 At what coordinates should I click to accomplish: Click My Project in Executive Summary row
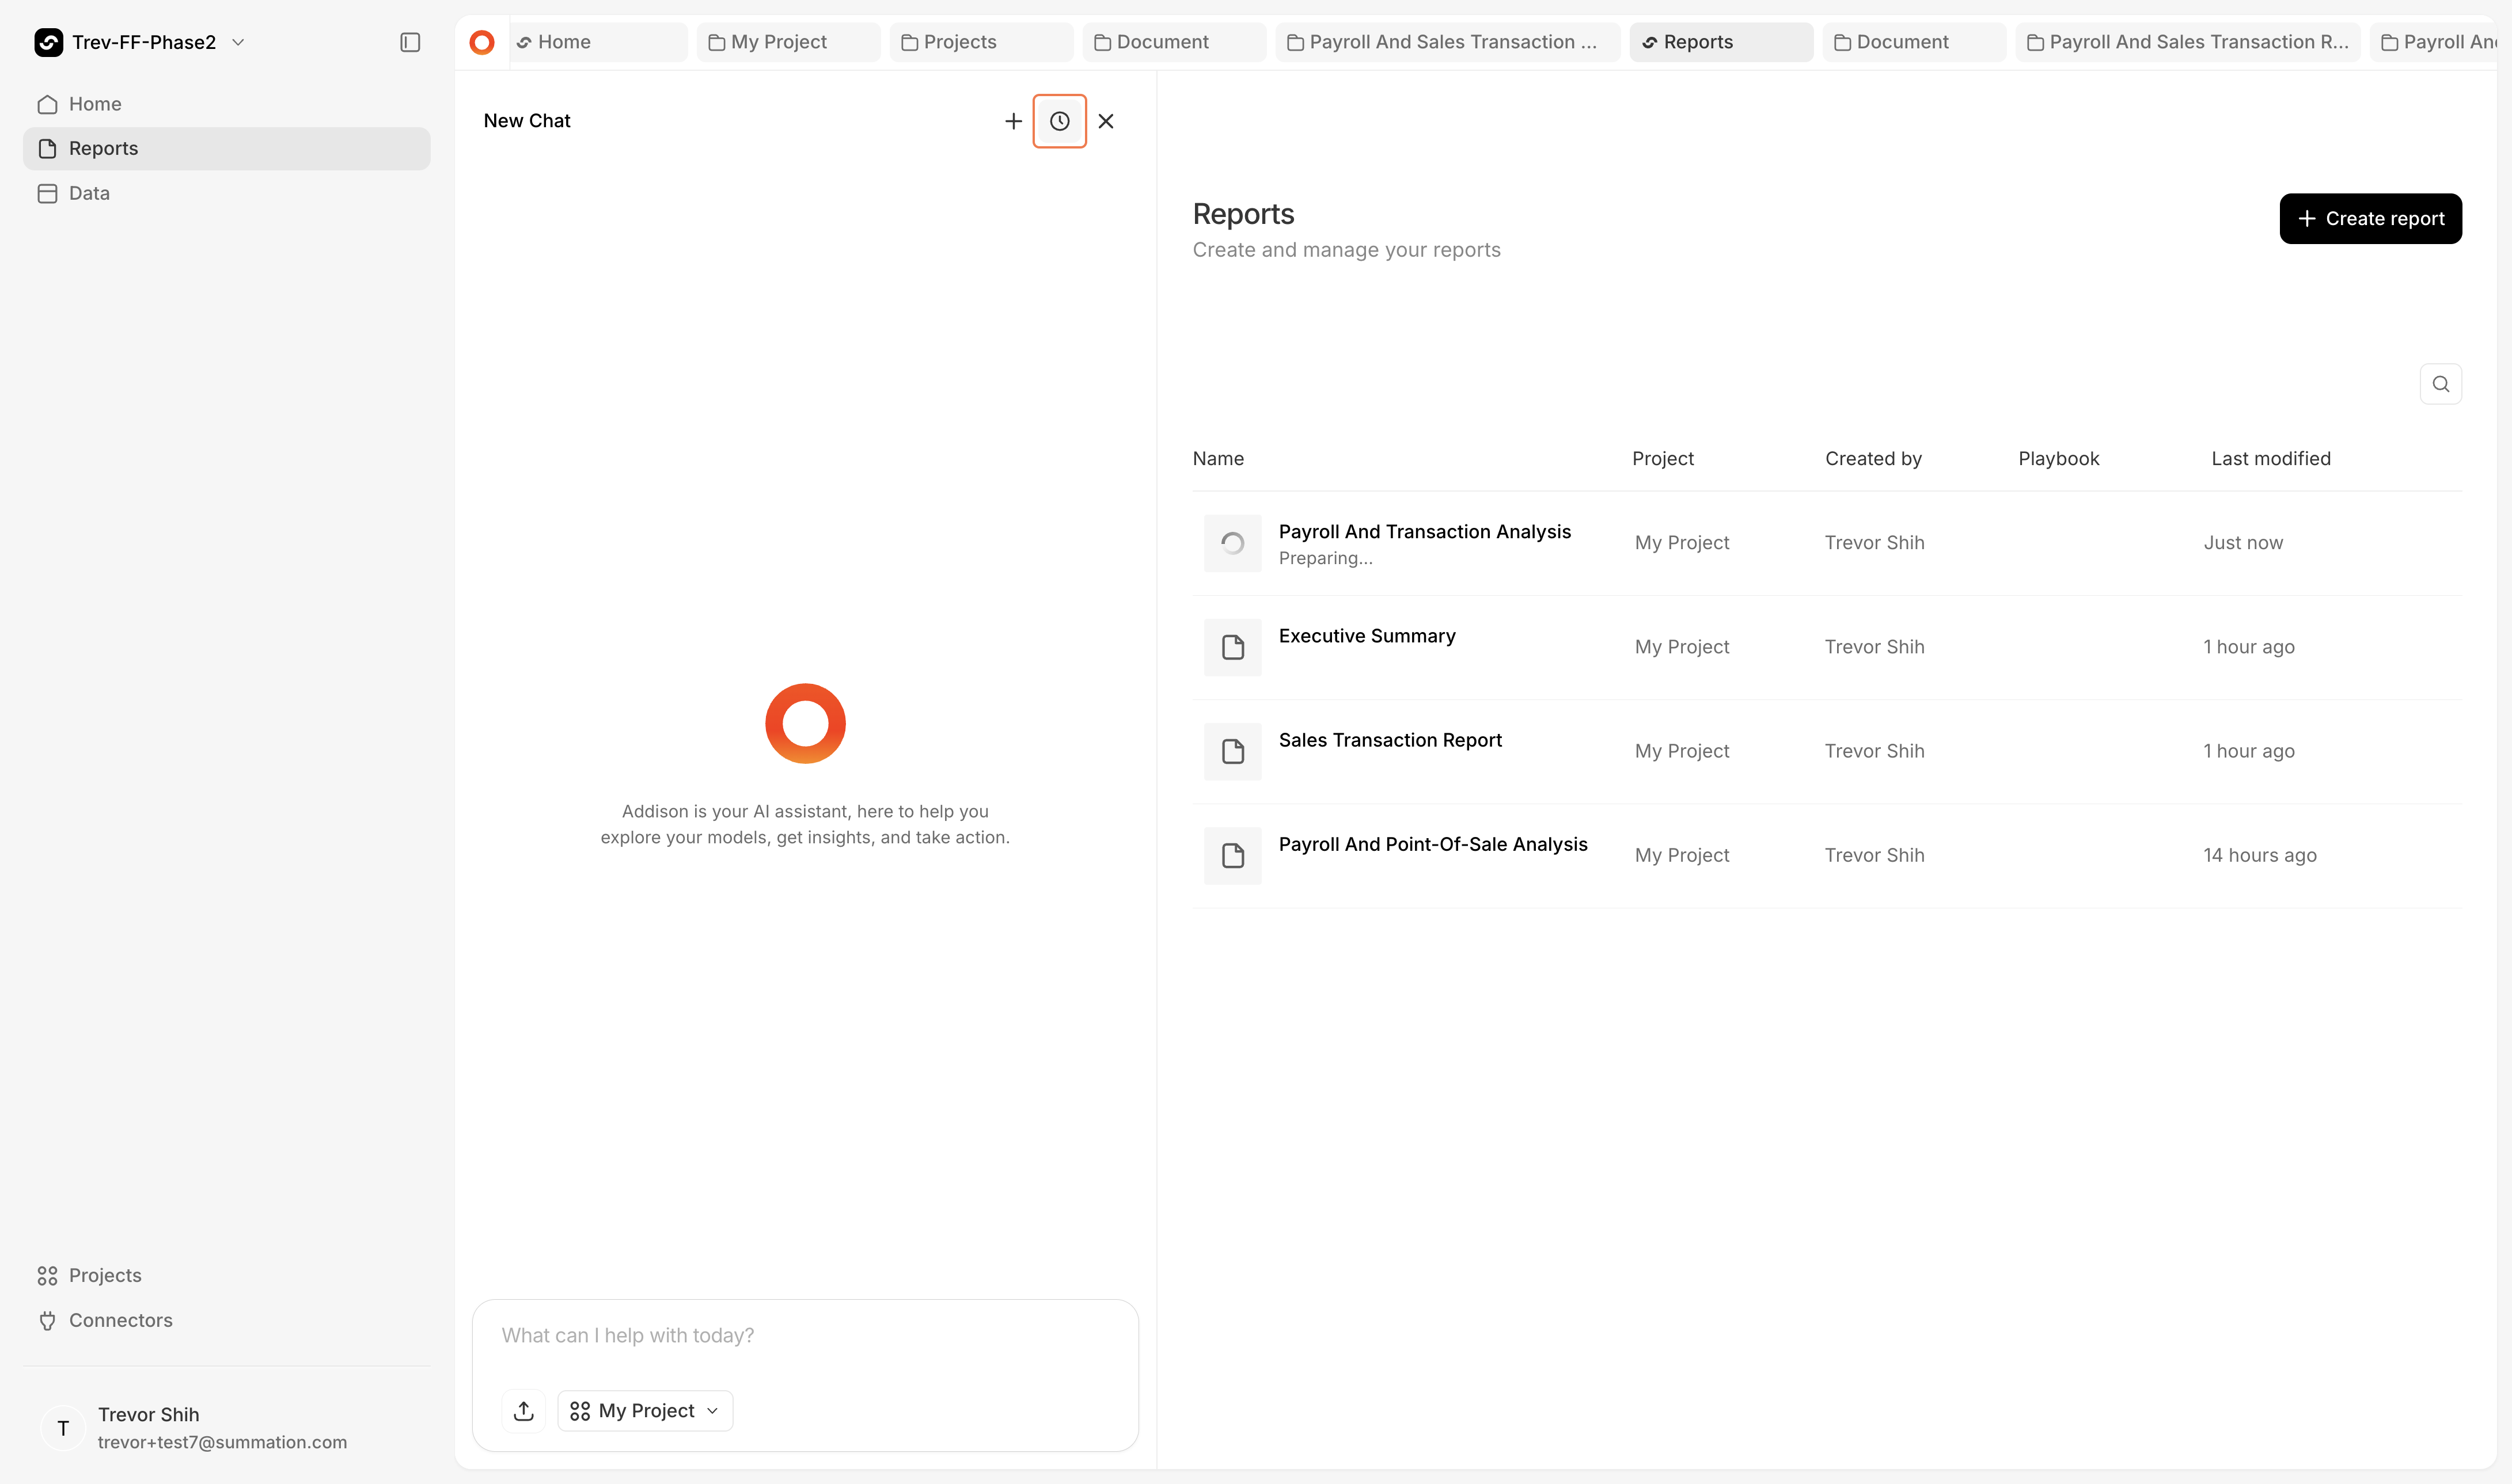pyautogui.click(x=1682, y=647)
